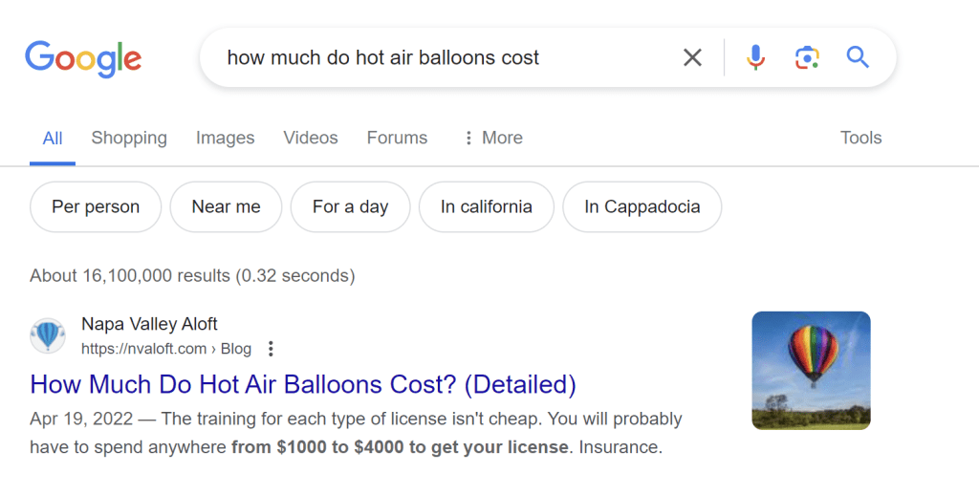Open the Videos results tab
This screenshot has width=979, height=495.
click(311, 138)
